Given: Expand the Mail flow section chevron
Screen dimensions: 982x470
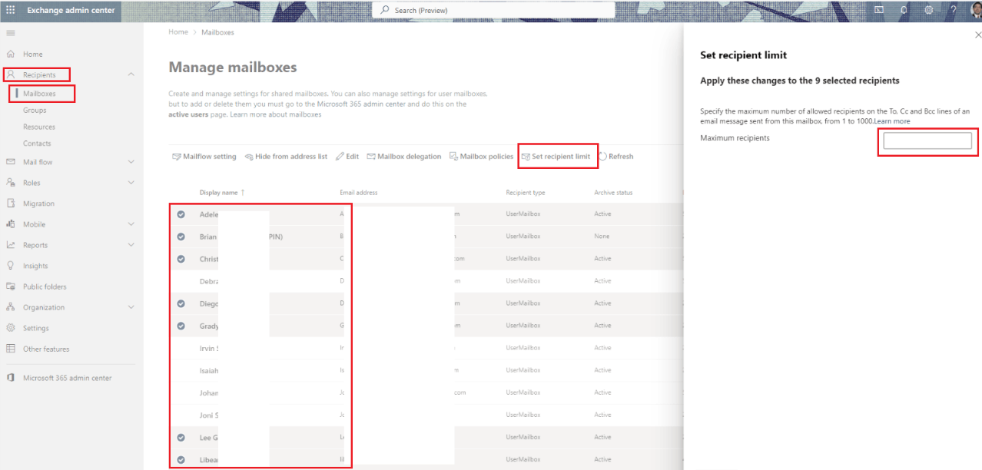Looking at the screenshot, I should tap(131, 162).
